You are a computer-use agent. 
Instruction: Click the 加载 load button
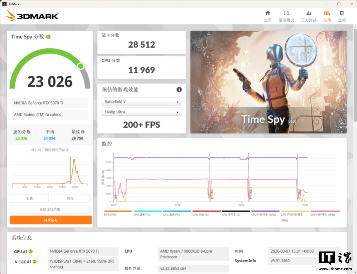pos(29,198)
